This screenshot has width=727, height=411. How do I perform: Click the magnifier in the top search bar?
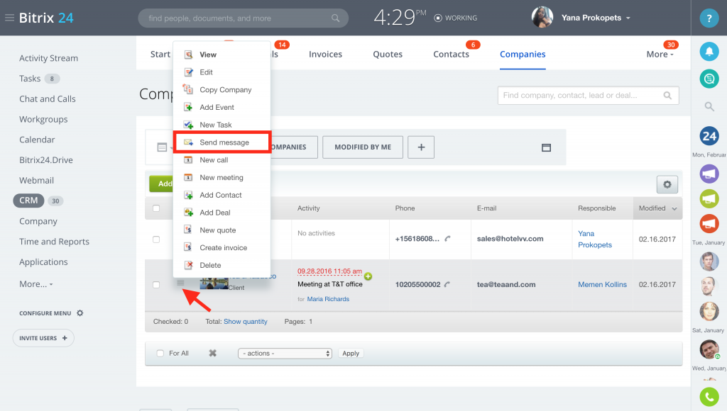[335, 18]
